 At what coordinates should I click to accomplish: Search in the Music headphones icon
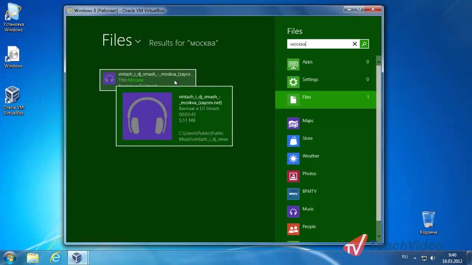[x=293, y=212]
